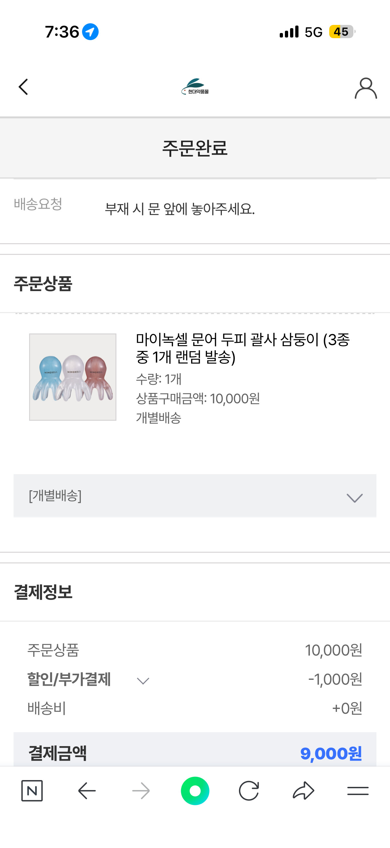
Task: Open the browser hamburger menu
Action: click(357, 790)
